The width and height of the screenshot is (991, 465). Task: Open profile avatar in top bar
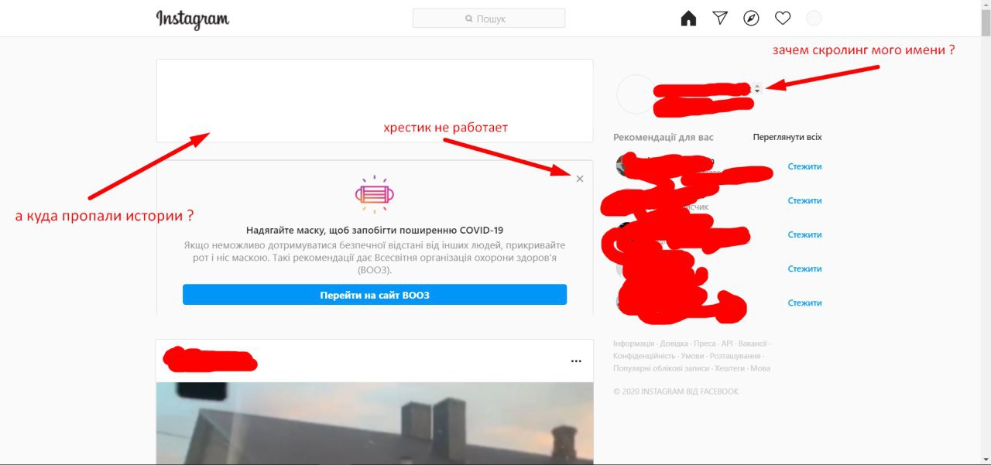(x=814, y=19)
